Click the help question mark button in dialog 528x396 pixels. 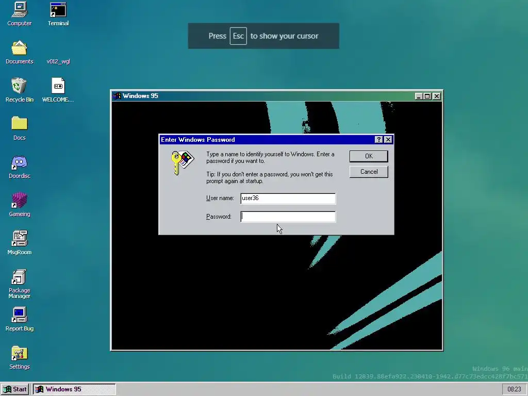click(x=378, y=139)
